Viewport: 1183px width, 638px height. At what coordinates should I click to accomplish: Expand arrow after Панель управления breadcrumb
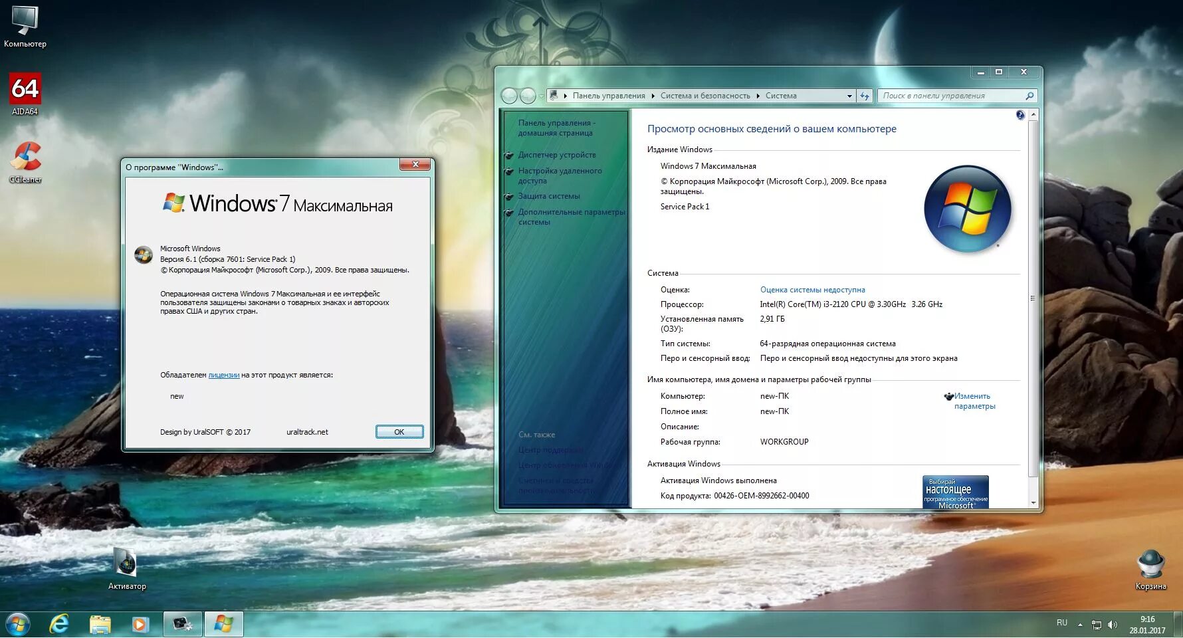[653, 96]
